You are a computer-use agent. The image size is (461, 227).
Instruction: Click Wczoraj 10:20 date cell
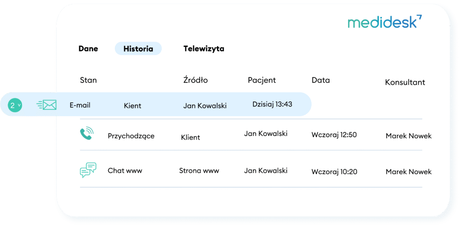(334, 172)
